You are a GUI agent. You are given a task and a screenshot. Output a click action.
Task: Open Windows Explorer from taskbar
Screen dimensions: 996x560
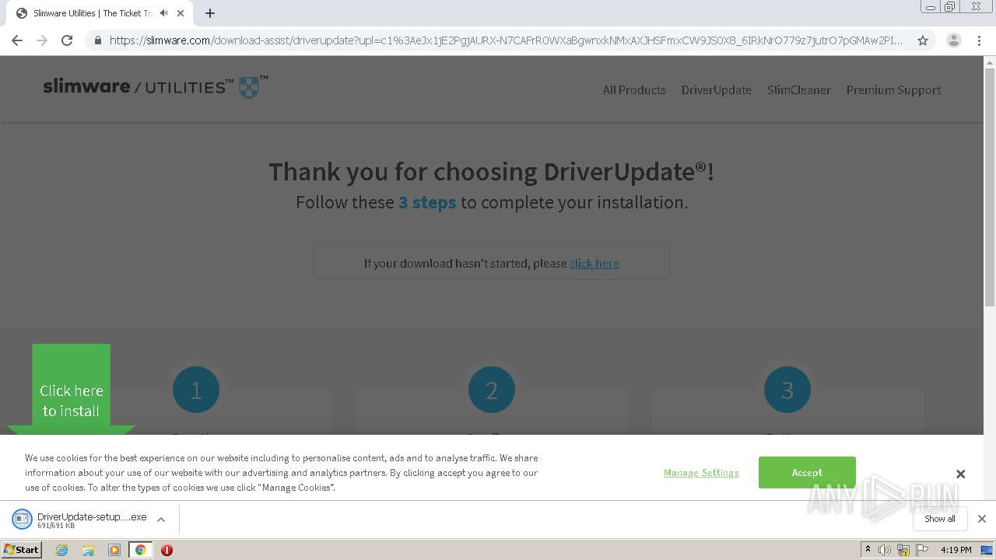(88, 550)
